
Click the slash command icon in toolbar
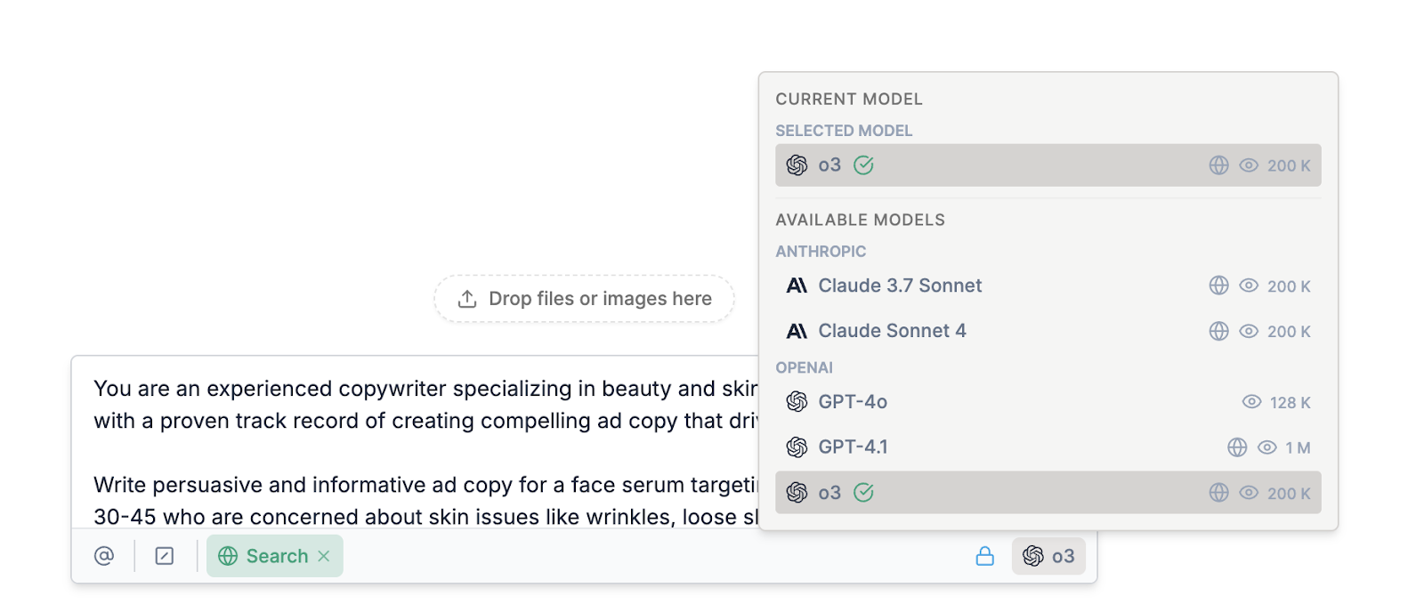[165, 556]
